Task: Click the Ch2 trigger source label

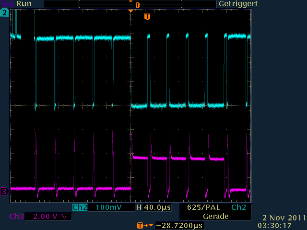Action: point(238,207)
